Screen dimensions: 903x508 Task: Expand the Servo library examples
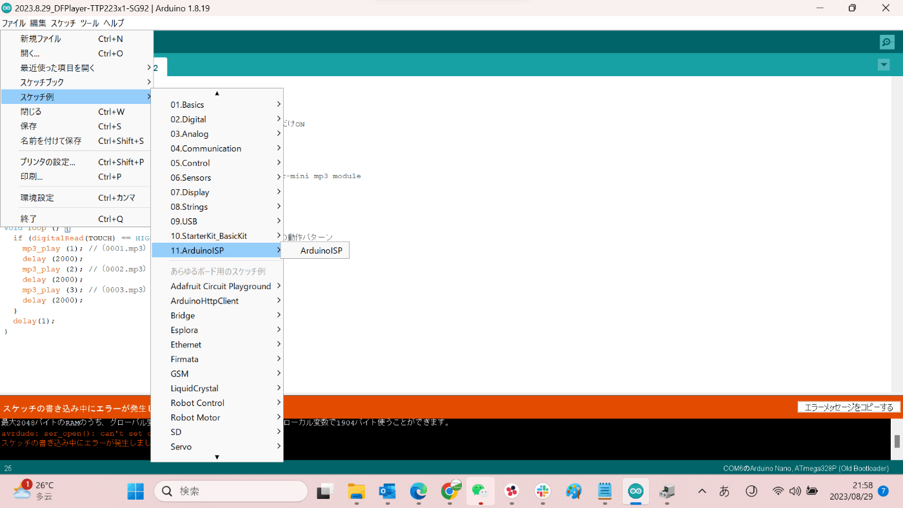click(217, 447)
